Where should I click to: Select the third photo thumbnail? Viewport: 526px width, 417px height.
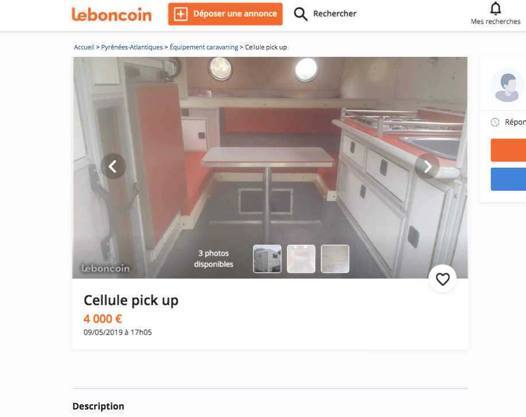coord(335,258)
